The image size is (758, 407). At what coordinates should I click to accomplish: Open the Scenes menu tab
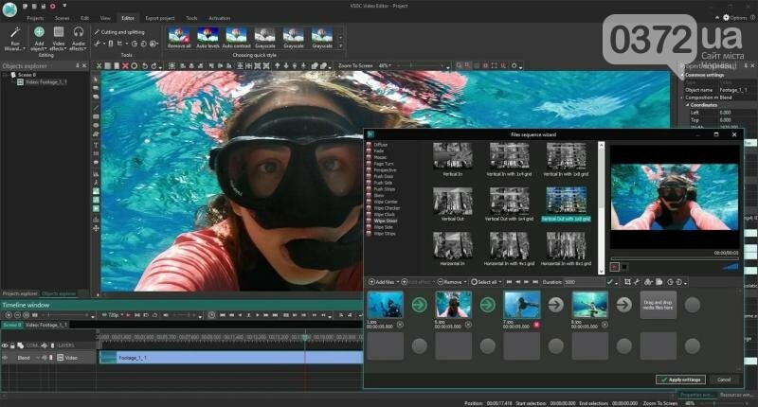coord(62,18)
